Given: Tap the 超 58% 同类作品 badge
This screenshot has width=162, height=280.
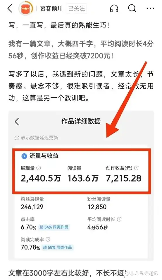Looking at the screenshot, I should (57, 247).
